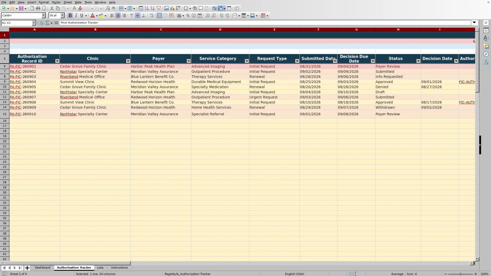
Task: Open sidebar Styles panel icon
Action: tap(486, 38)
